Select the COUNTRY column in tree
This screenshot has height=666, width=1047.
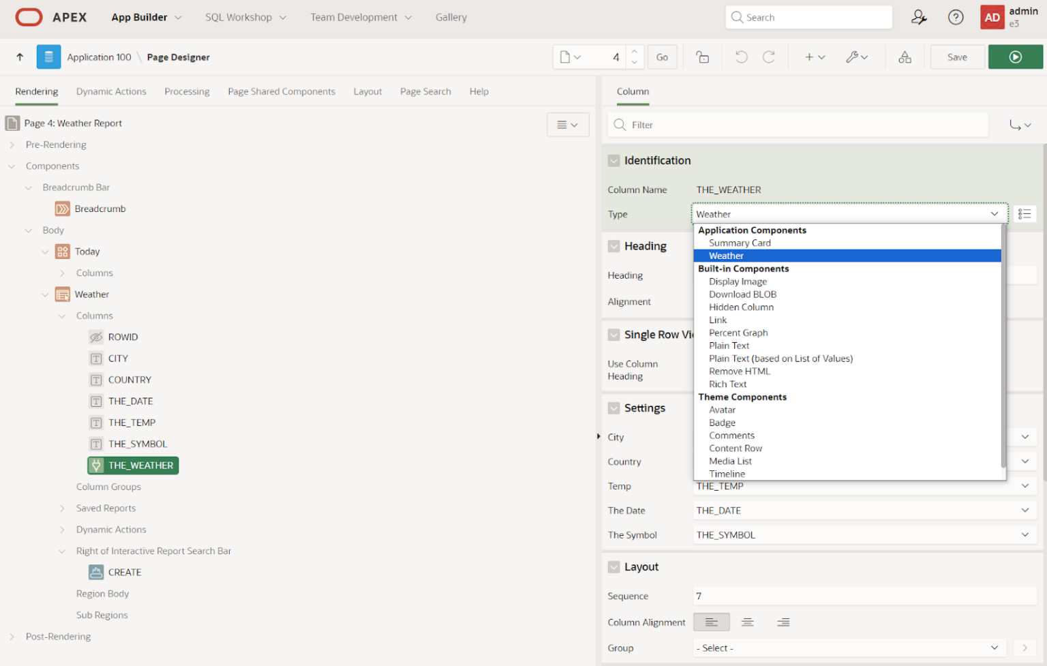coord(130,380)
